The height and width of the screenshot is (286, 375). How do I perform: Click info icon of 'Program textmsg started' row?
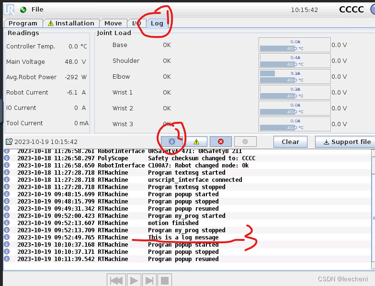pyautogui.click(x=7, y=172)
